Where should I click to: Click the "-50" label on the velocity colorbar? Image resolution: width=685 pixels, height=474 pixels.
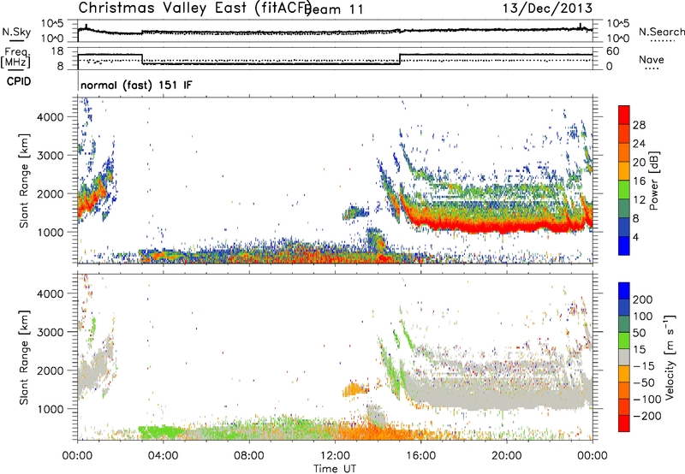(x=644, y=382)
